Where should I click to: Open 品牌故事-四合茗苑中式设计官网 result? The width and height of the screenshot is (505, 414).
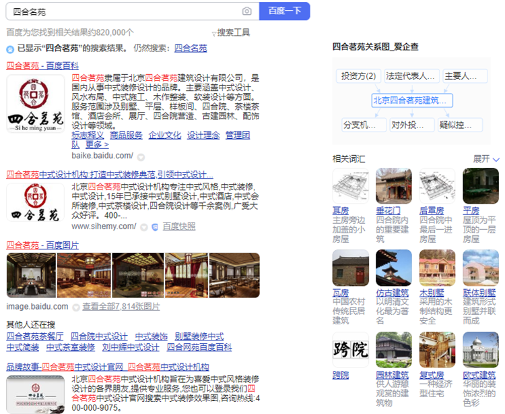108,367
